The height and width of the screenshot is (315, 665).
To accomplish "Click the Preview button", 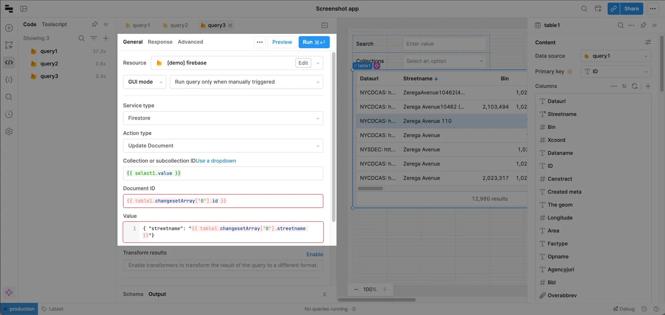I will tap(282, 42).
